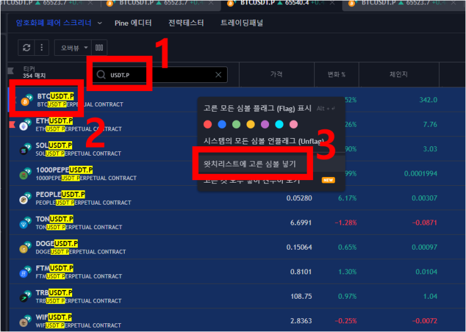Select the SOLUSDT.P ticker name

(54, 146)
